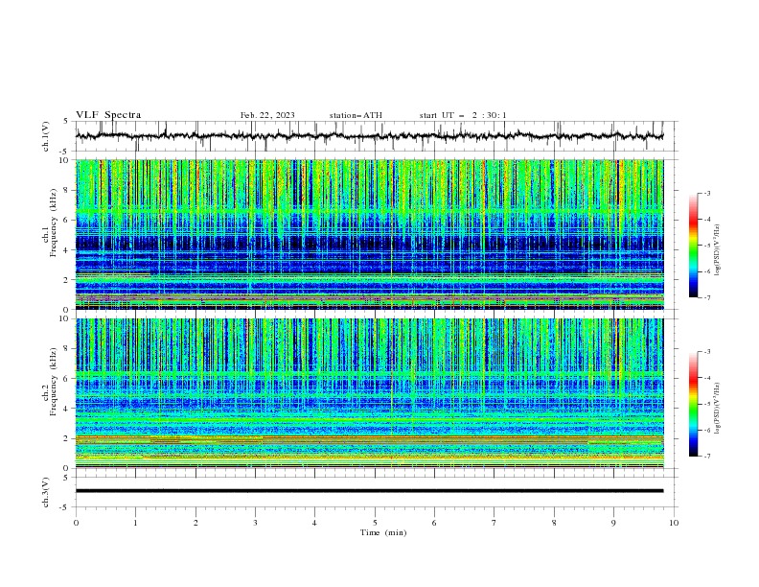Click inside the ch.1 spectrogram panel
Screen dimensions: 759x587
(369, 234)
